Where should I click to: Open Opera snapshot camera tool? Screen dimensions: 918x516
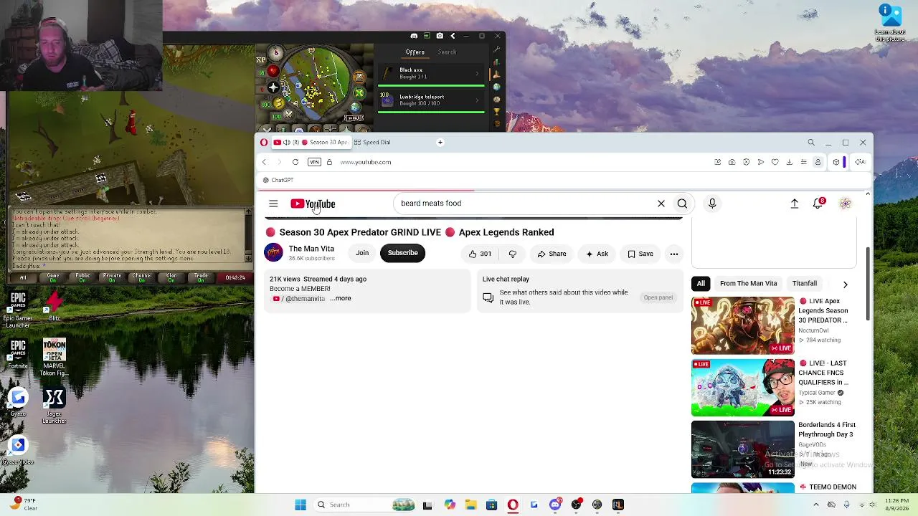coord(732,162)
